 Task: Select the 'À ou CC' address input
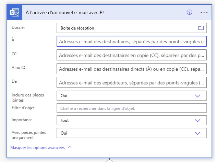pos(131,69)
